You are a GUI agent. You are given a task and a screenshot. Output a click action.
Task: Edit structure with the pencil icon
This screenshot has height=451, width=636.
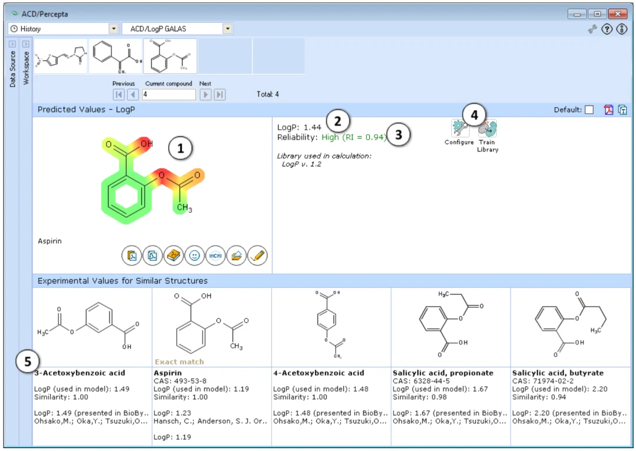pos(257,256)
